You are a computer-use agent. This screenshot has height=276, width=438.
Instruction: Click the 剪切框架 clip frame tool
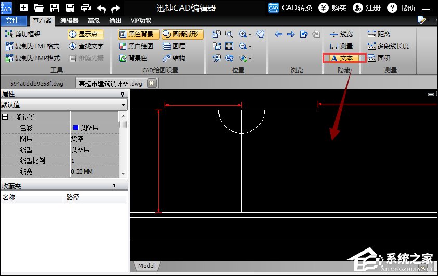click(22, 34)
